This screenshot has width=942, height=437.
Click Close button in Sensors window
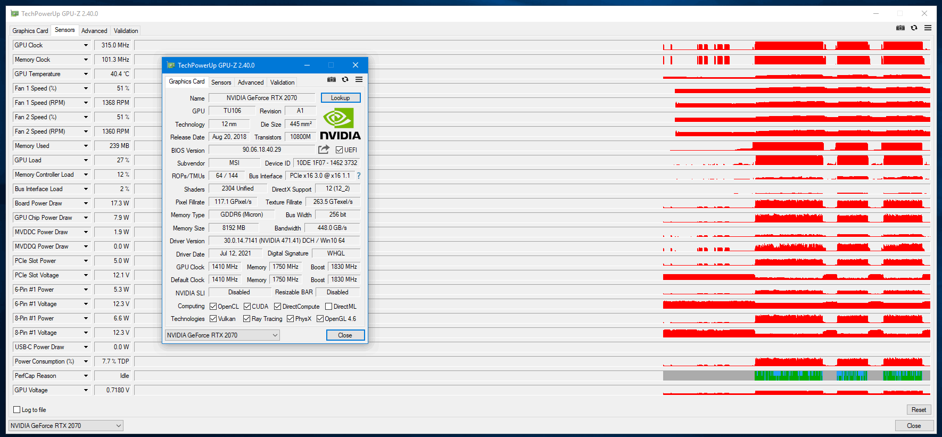pos(914,426)
